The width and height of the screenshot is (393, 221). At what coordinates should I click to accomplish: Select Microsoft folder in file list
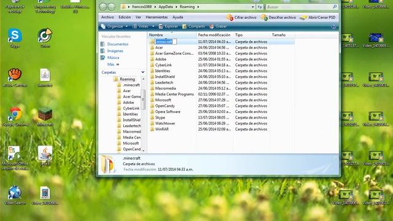[163, 100]
